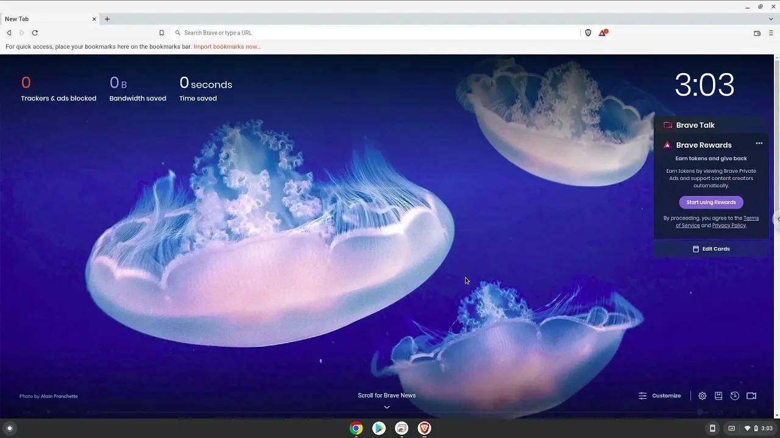Toggle the background video with the camera icon

pyautogui.click(x=751, y=395)
